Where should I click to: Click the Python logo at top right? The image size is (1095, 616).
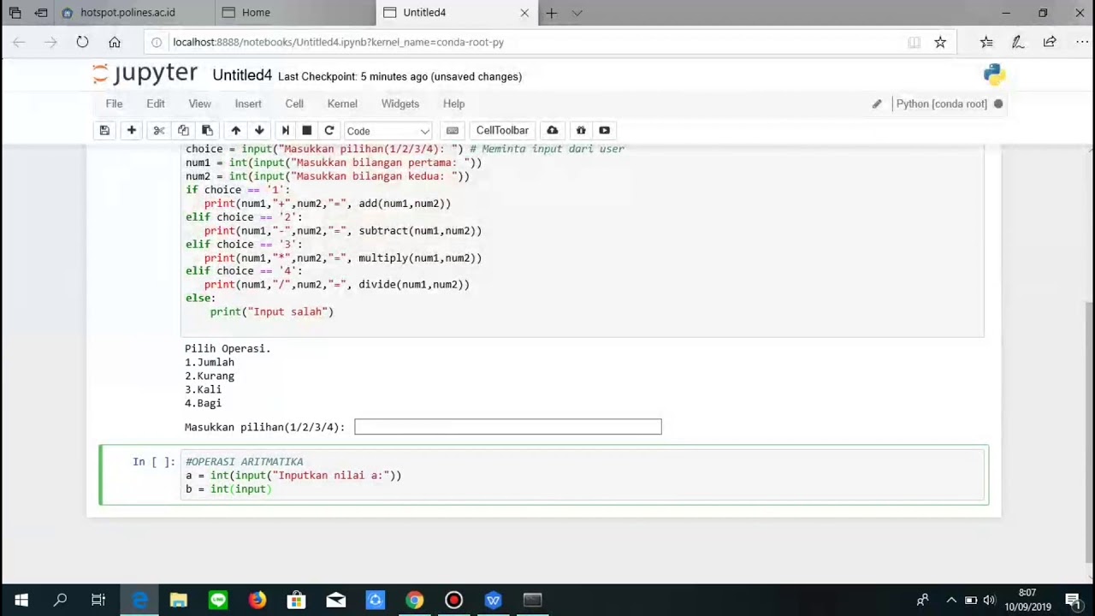[x=994, y=74]
